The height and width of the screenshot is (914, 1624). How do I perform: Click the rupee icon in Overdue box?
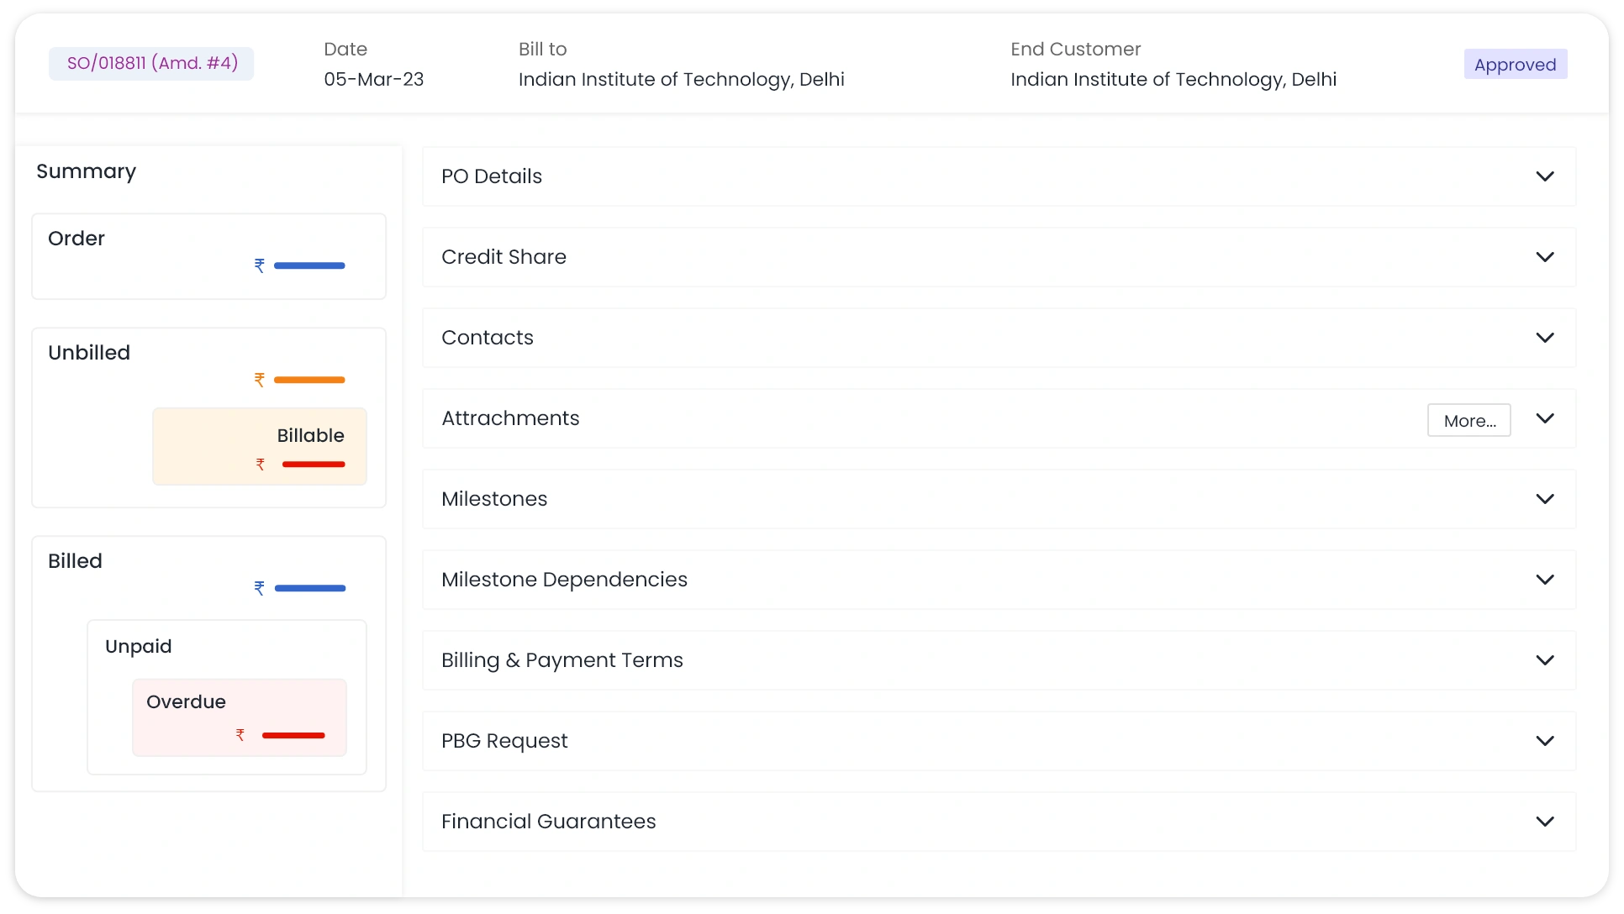coord(240,735)
